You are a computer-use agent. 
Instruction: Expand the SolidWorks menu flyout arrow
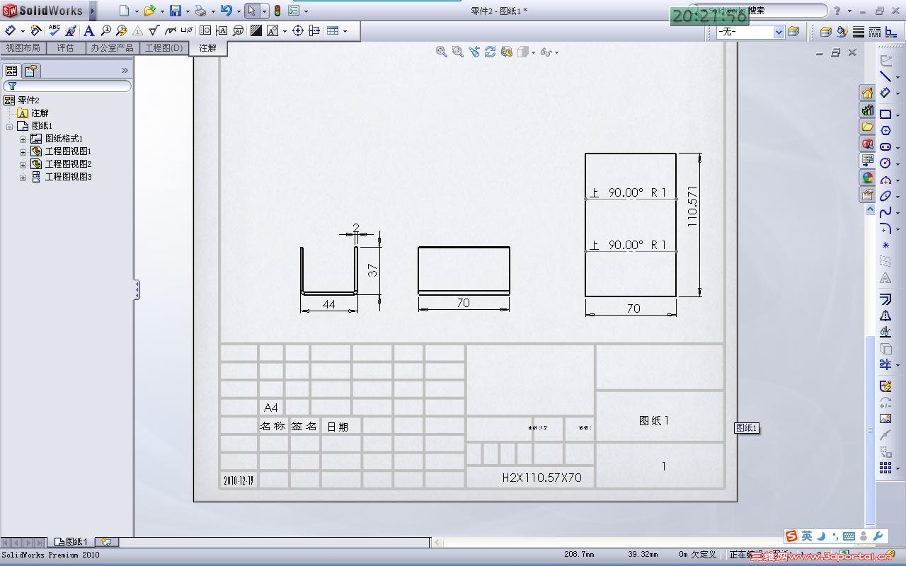(93, 11)
